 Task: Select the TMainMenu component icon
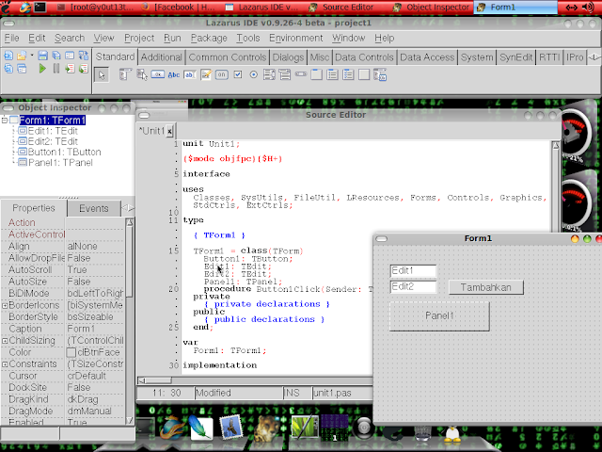(125, 74)
